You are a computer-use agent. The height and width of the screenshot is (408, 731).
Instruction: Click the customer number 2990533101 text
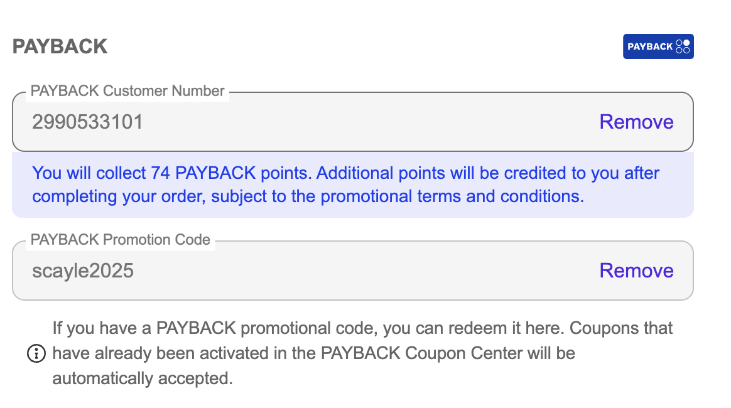88,122
